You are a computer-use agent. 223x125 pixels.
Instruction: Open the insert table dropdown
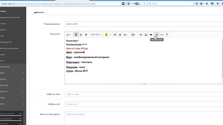(133, 35)
